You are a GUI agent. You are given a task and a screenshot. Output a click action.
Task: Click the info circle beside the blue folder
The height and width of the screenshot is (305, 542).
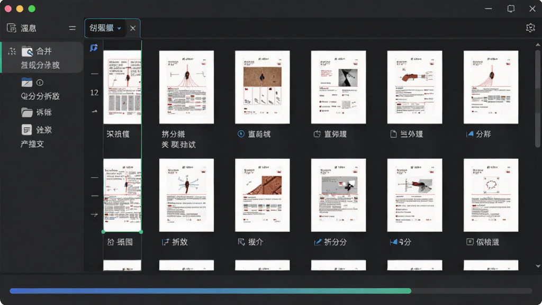point(40,82)
